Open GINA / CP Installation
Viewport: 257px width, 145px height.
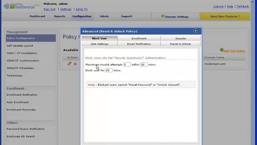22,53
